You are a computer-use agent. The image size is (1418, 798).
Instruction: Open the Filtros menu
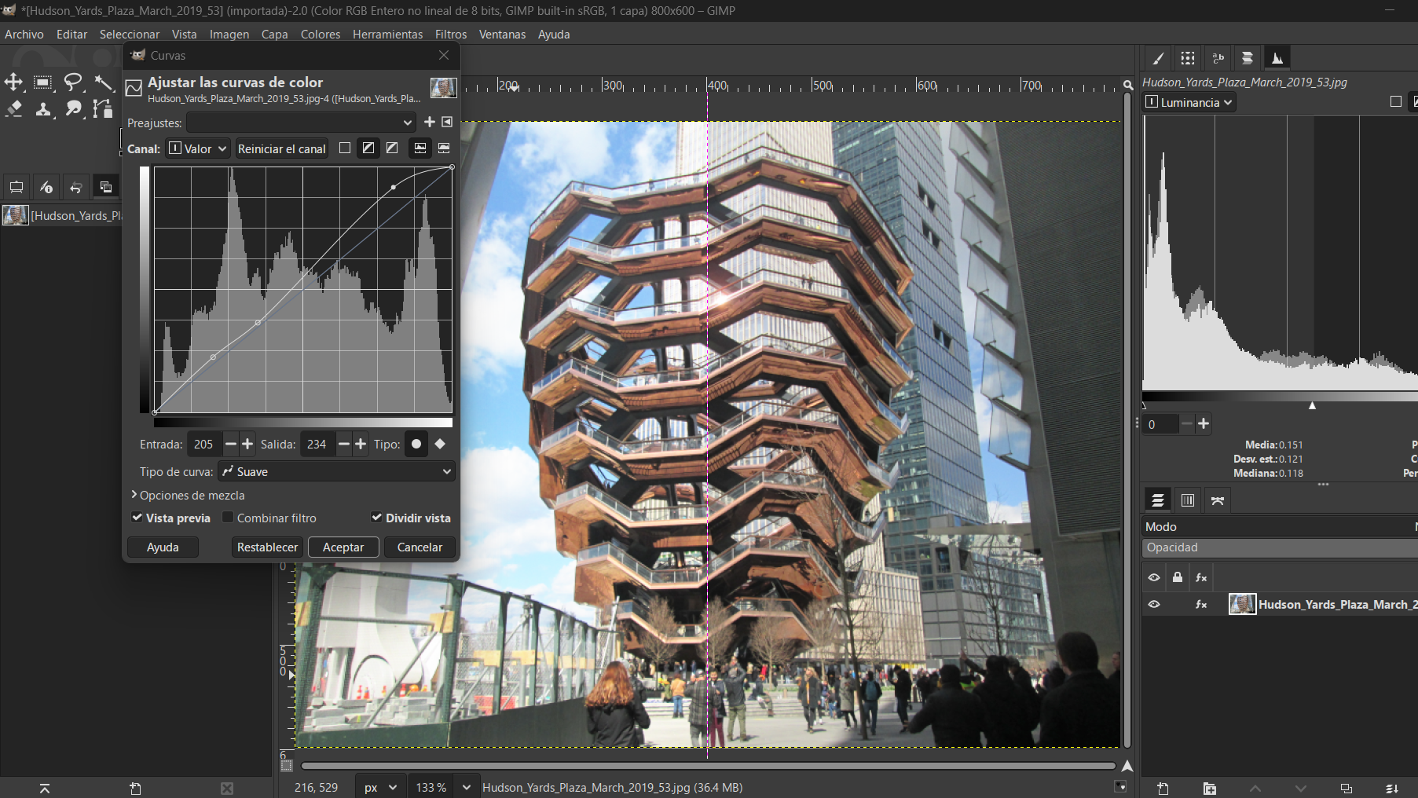[x=450, y=35]
